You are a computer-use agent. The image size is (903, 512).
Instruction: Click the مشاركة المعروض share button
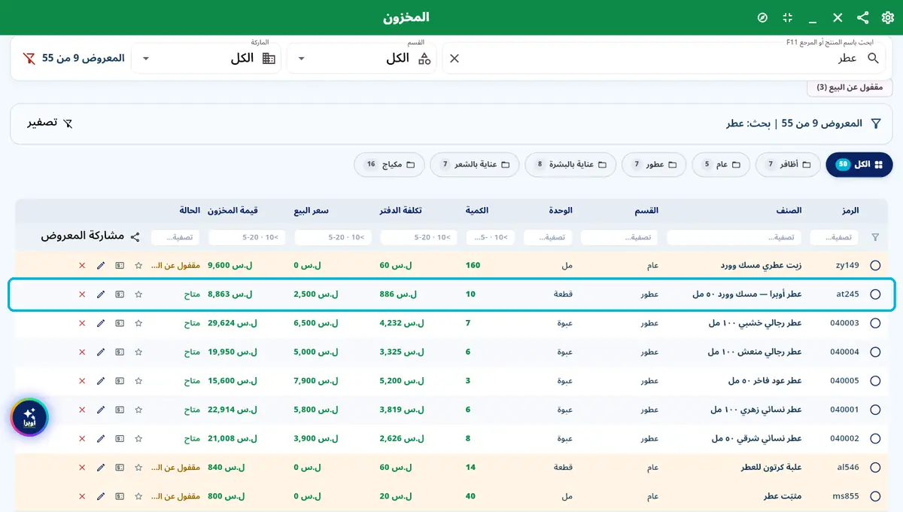(91, 236)
